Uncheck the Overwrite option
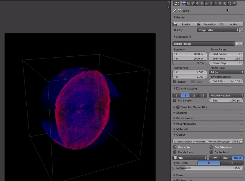This screenshot has width=245, height=181. (175, 147)
